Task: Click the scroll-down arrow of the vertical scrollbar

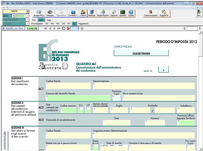Action: pyautogui.click(x=201, y=149)
